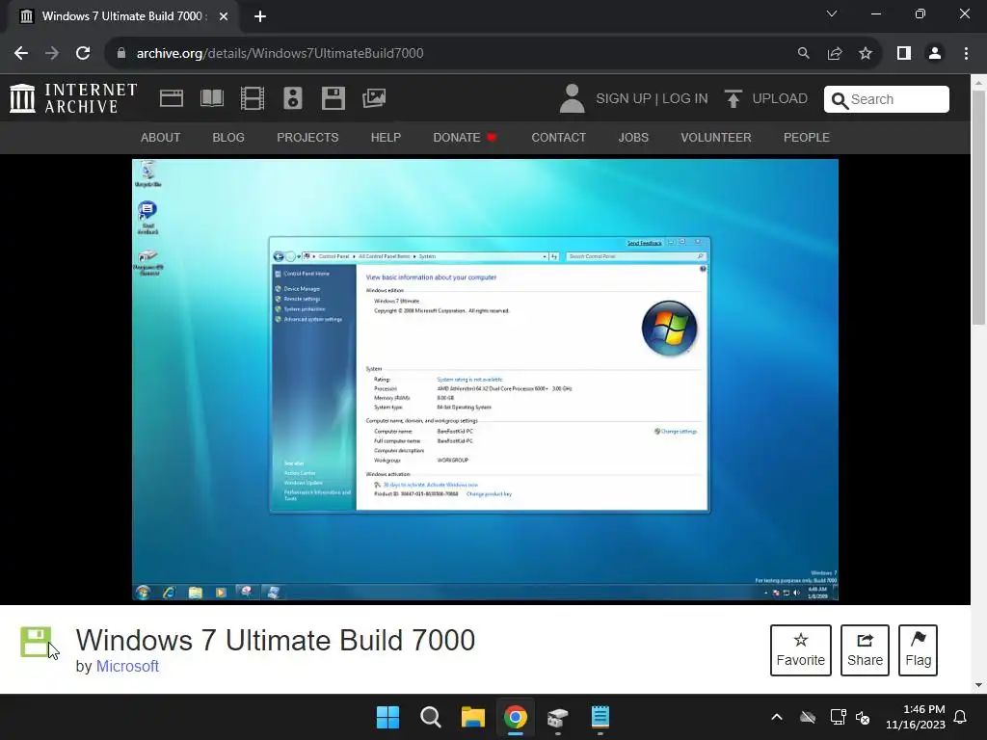Open the notification bell in tray
This screenshot has height=740, width=987.
(x=961, y=717)
